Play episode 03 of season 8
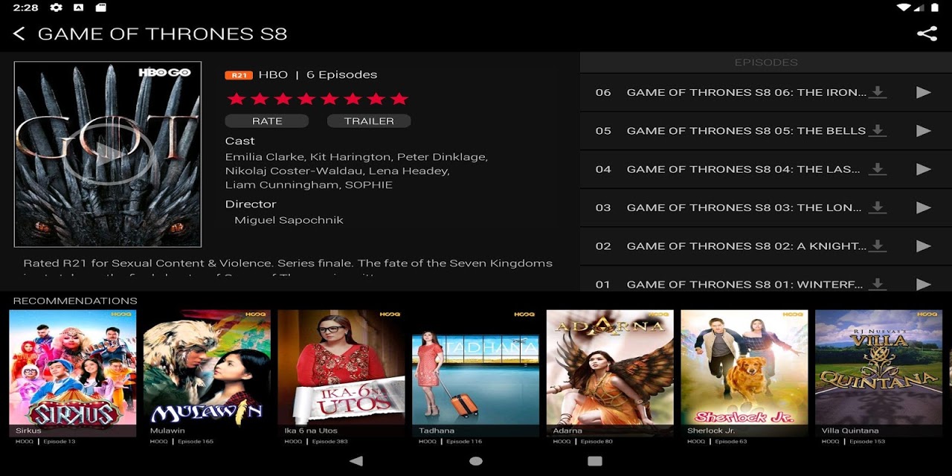The image size is (952, 476). point(923,208)
